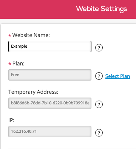Click the Plan label text
This screenshot has width=136, height=149.
point(19,64)
